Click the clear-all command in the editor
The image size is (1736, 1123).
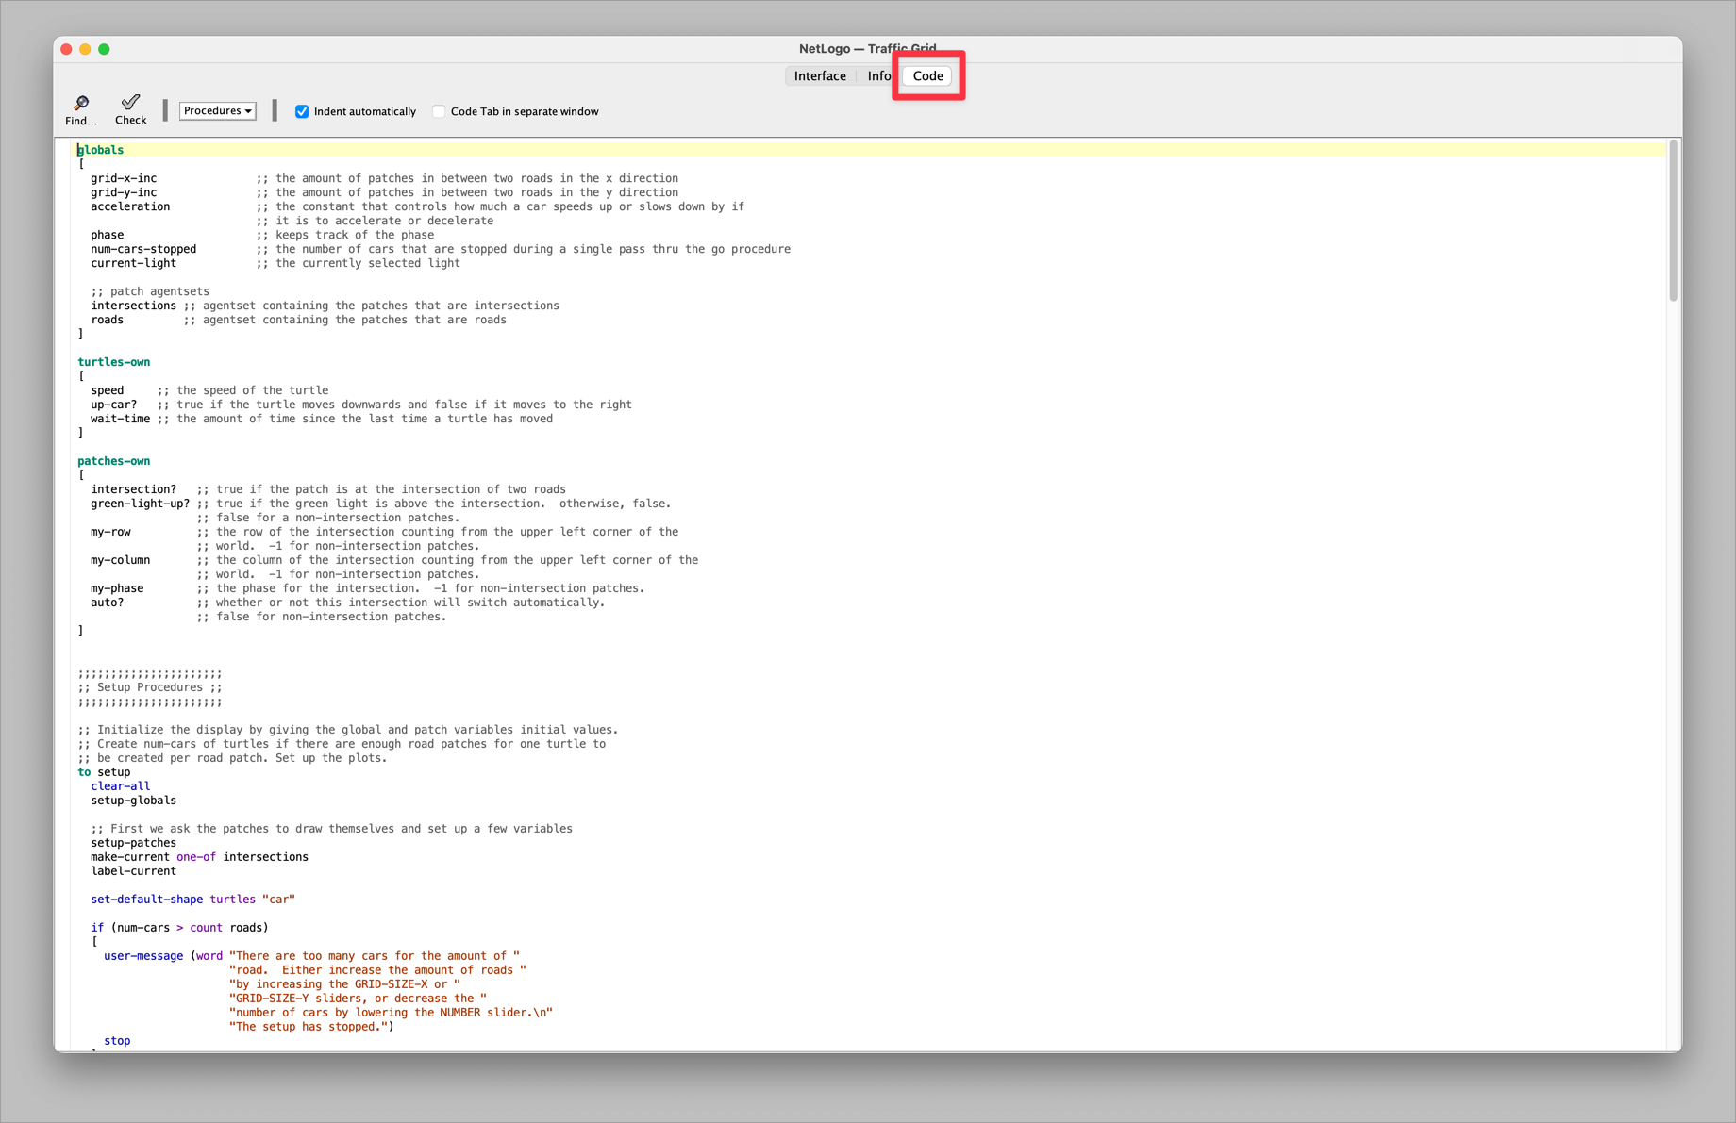click(119, 785)
